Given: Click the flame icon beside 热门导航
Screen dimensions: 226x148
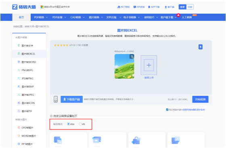Looking at the screenshot, I should [x=119, y=7].
